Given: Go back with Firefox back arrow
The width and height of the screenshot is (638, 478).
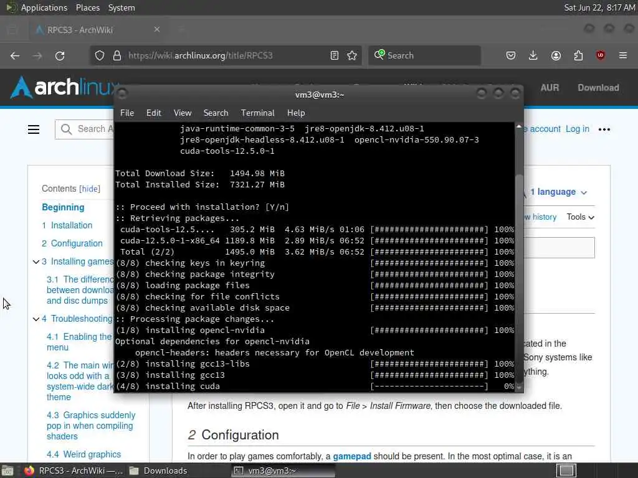Looking at the screenshot, I should pos(15,55).
